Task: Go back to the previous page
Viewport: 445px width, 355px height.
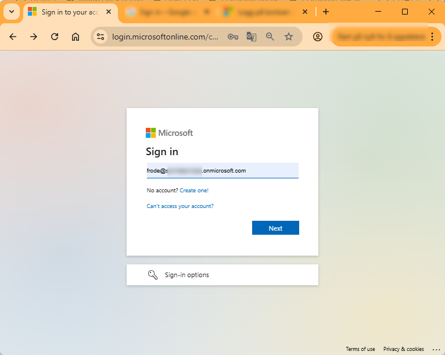Action: click(x=13, y=37)
